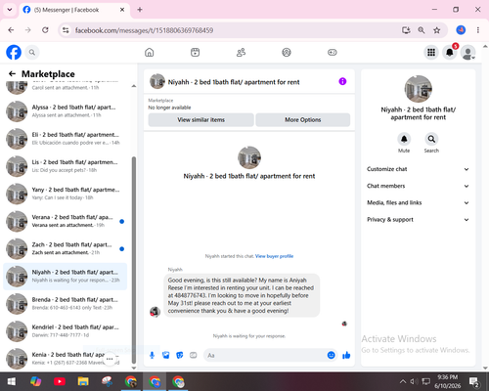Open the Facebook menu grid icon

click(431, 52)
